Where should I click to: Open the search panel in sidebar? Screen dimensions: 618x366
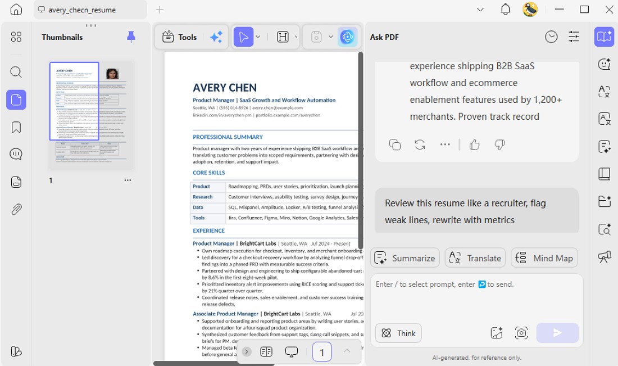point(16,72)
